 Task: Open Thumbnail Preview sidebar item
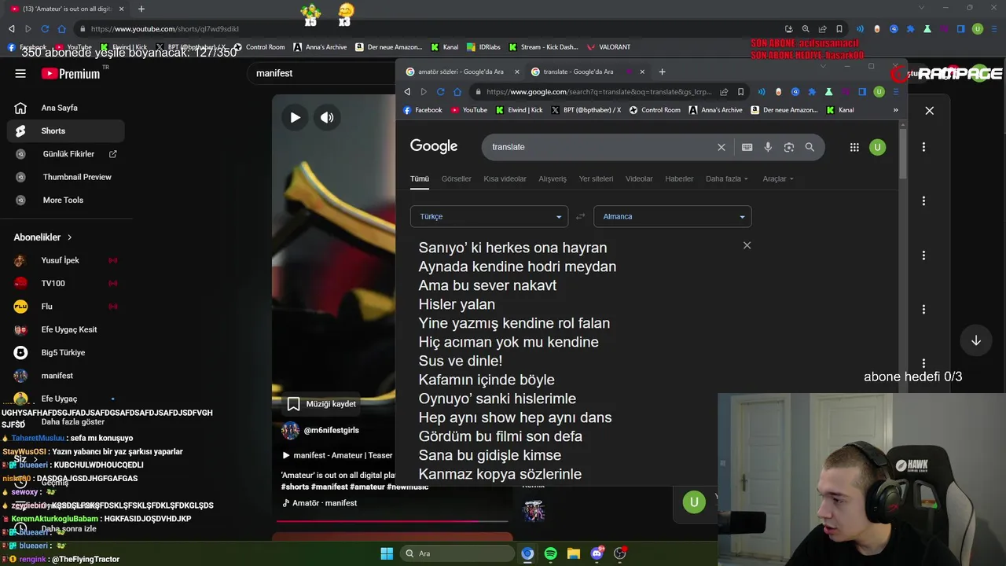pyautogui.click(x=65, y=177)
